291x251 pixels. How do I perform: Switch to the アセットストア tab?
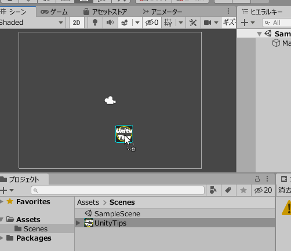tap(105, 12)
